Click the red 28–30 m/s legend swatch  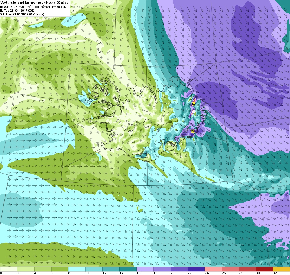[x=247, y=269]
